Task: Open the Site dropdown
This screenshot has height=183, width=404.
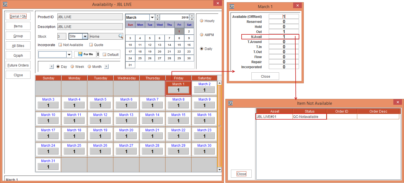Action: [85, 36]
